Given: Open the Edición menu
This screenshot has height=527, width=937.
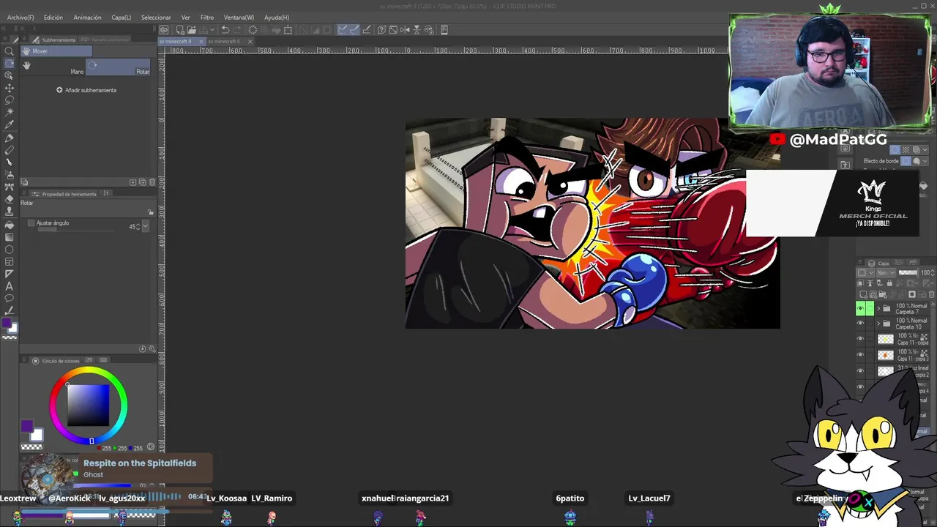Looking at the screenshot, I should tap(53, 17).
